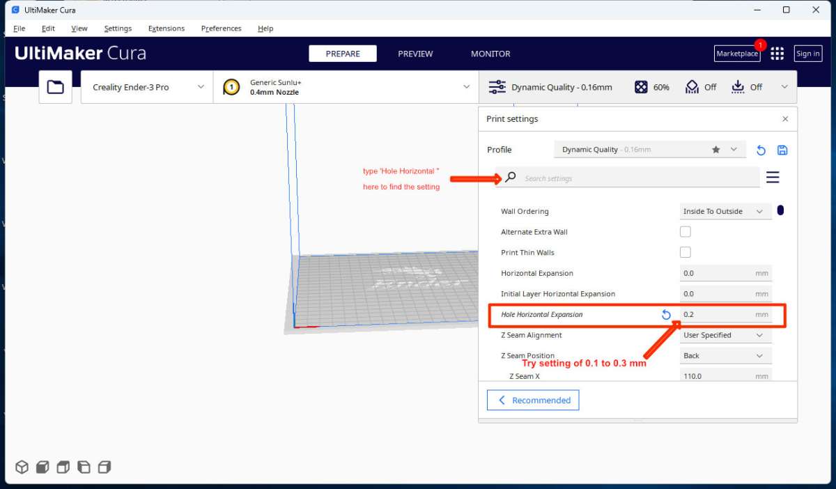Open the Settings menu

click(x=118, y=29)
